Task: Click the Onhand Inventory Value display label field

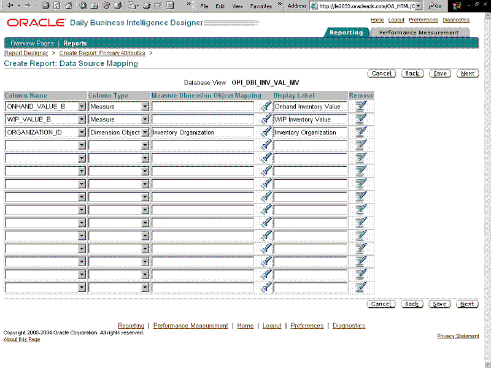Action: click(311, 106)
